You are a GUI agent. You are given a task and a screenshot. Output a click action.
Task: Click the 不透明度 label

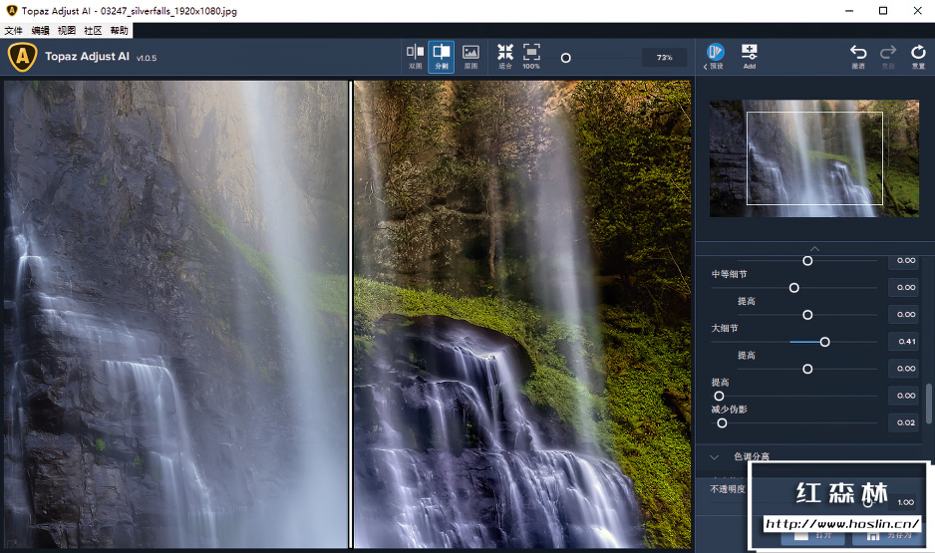click(x=728, y=489)
